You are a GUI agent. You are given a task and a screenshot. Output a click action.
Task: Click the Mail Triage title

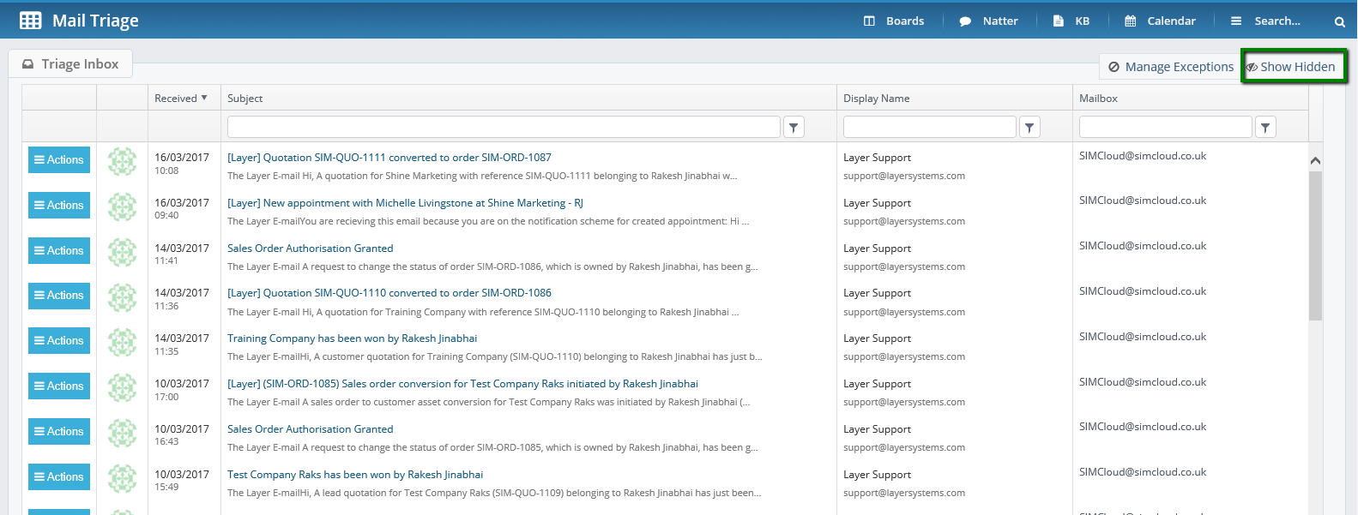click(x=95, y=21)
